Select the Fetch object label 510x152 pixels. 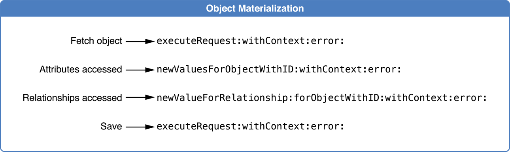[x=96, y=41]
